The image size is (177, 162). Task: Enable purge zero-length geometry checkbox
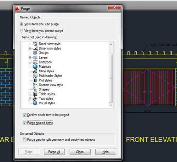click(24, 140)
